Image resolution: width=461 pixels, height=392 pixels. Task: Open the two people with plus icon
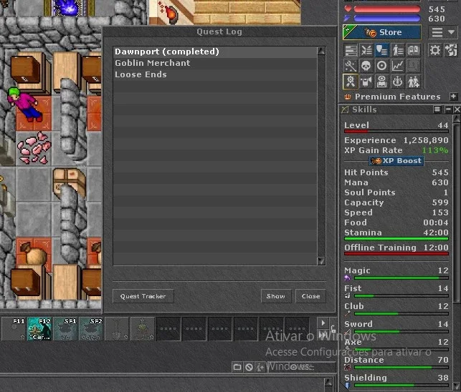[x=414, y=82]
